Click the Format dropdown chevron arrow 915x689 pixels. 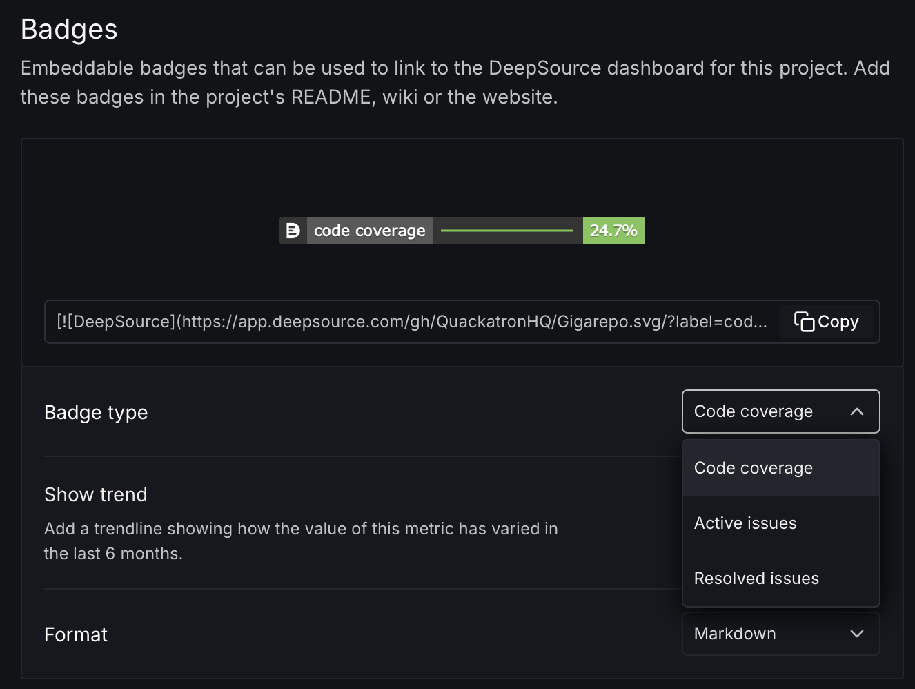(x=857, y=634)
